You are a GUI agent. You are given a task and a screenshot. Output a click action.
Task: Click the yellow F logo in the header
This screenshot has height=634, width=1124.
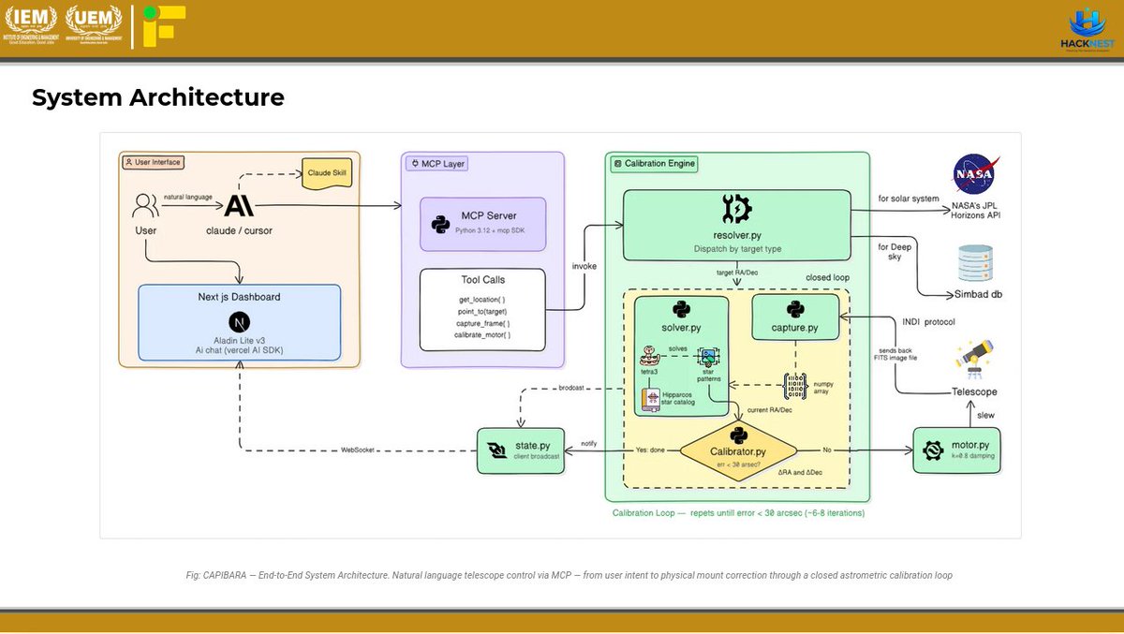coord(165,26)
